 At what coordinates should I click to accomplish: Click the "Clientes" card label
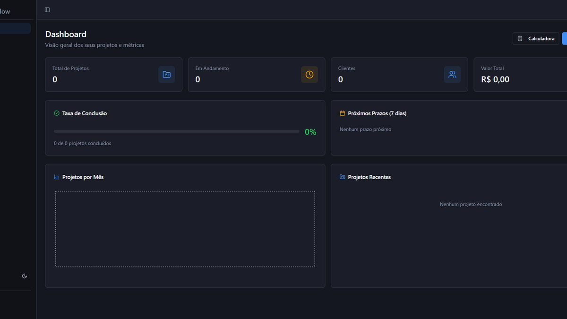347,69
